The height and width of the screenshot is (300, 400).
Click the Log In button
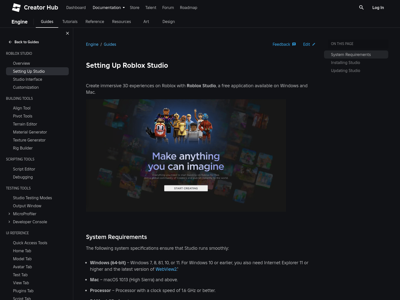(x=378, y=7)
